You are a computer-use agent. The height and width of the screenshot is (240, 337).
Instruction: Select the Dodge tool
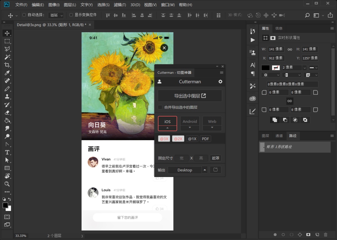(x=7, y=136)
